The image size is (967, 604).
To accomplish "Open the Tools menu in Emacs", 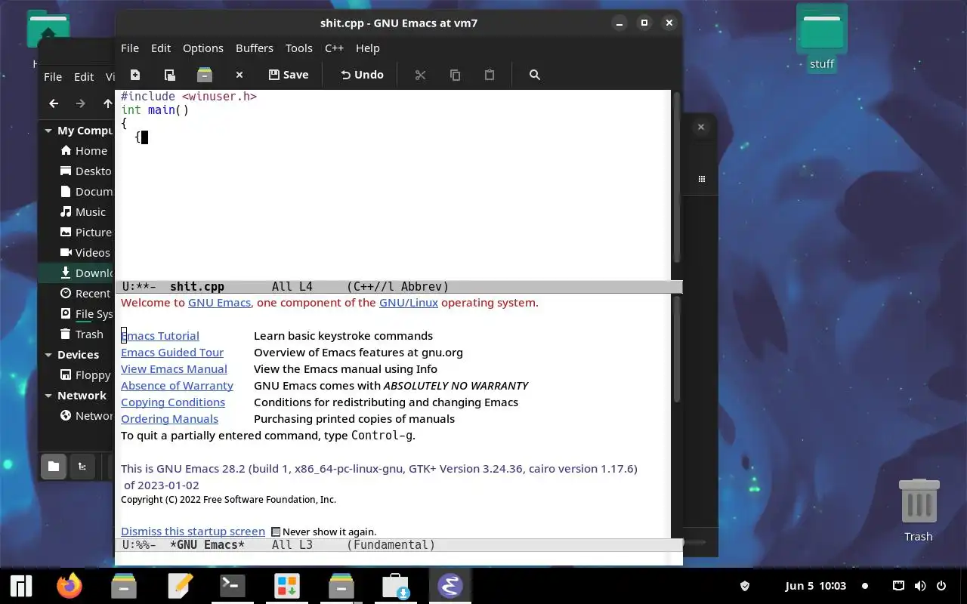I will 299,48.
